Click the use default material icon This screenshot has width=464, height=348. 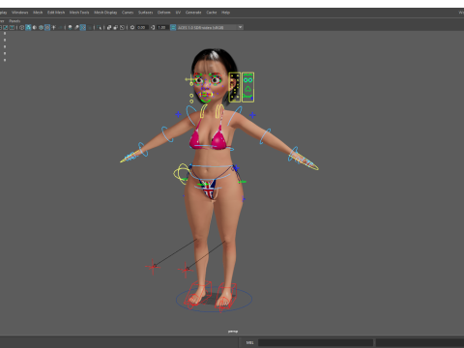[34, 27]
